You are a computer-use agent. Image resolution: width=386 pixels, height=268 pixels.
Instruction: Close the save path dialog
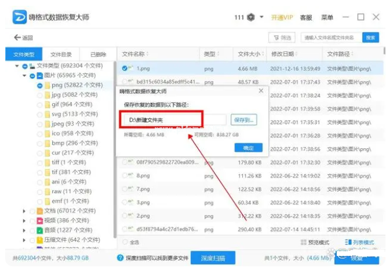pos(261,91)
